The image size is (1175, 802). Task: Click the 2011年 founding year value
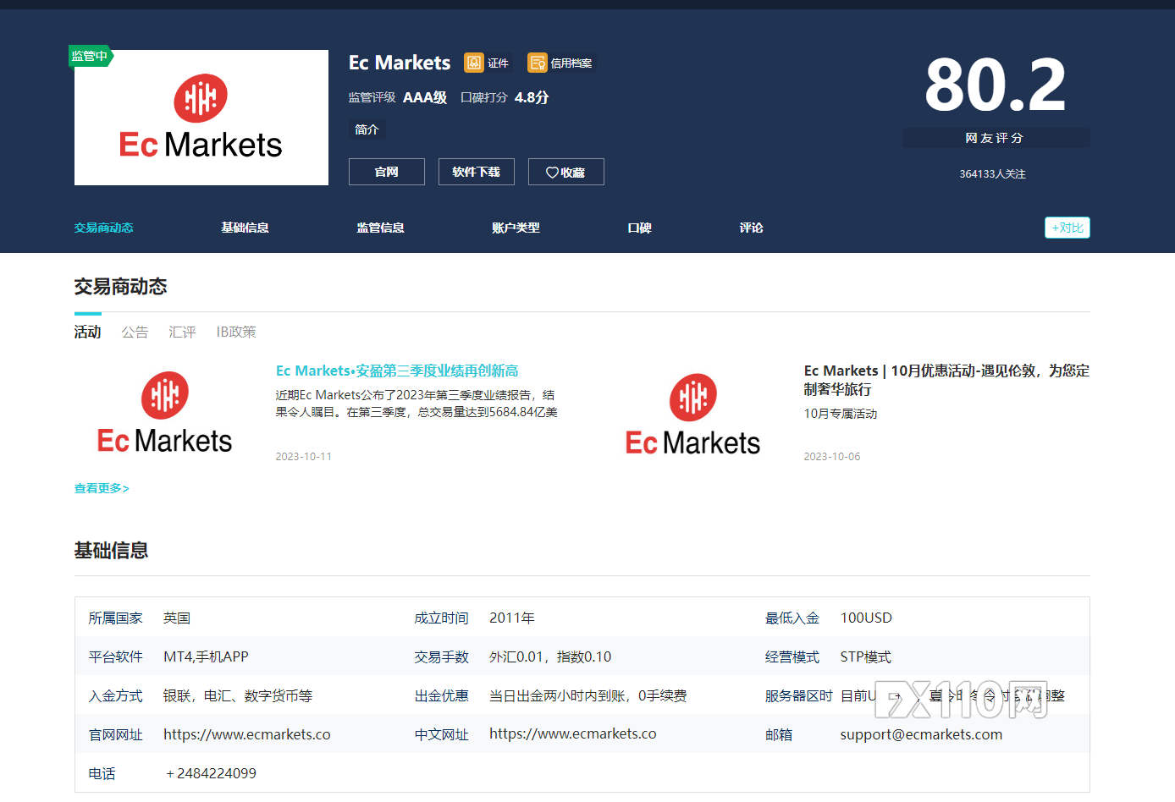click(512, 618)
